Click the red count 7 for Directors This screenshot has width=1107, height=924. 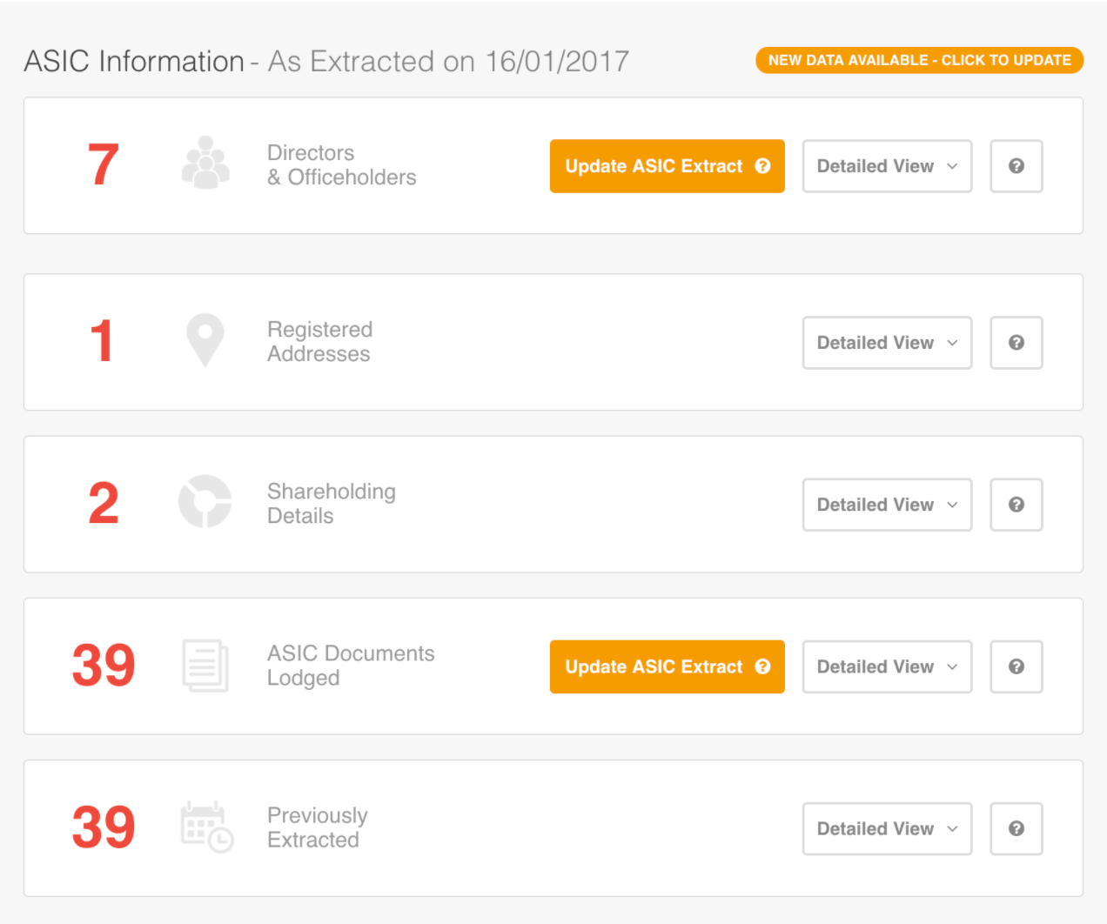pos(103,164)
